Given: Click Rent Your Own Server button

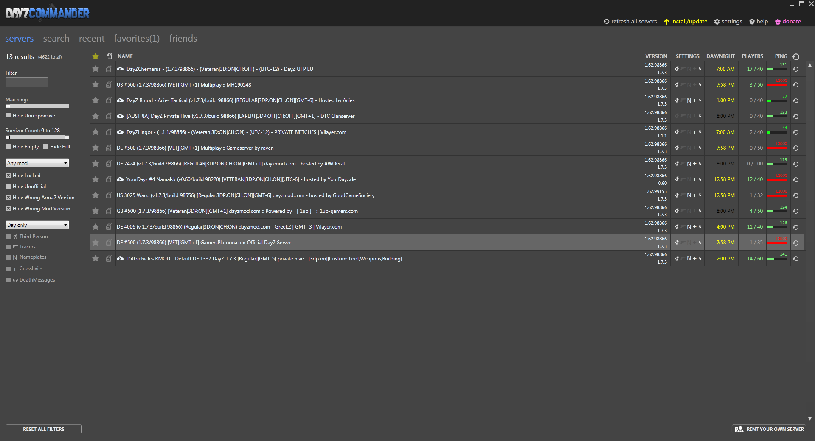Looking at the screenshot, I should (x=769, y=429).
